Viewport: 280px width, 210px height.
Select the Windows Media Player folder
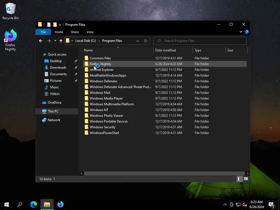pyautogui.click(x=106, y=98)
